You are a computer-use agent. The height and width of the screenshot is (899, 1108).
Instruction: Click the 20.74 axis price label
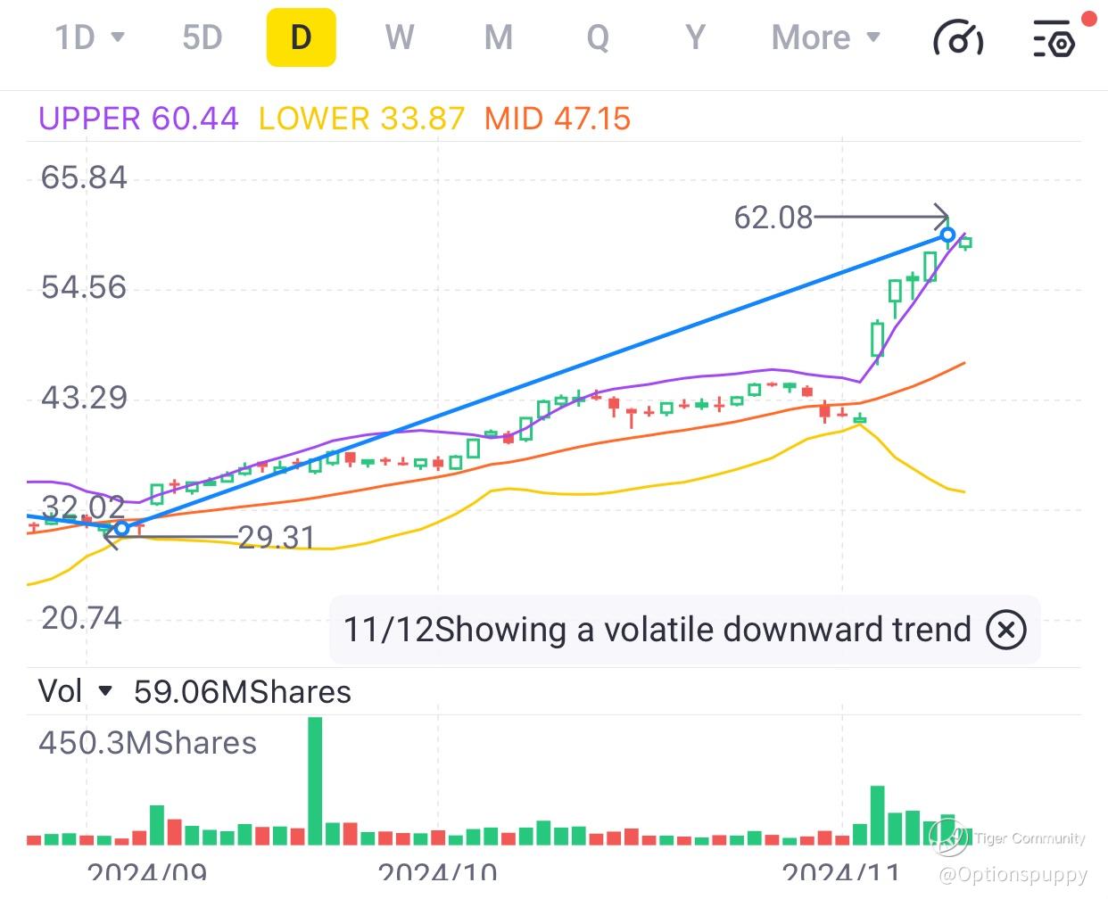81,617
